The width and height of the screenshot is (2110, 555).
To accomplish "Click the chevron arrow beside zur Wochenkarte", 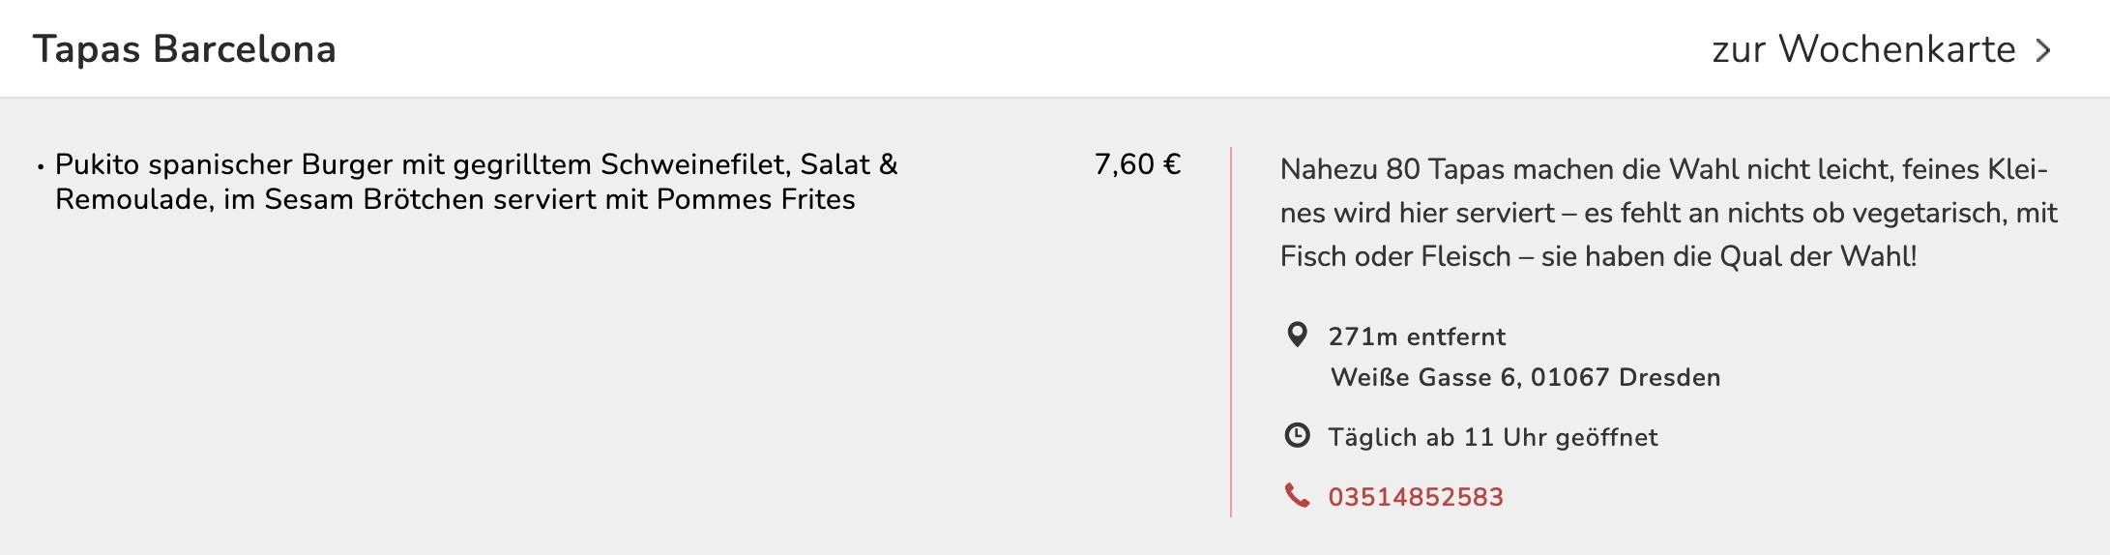I will 2043,50.
